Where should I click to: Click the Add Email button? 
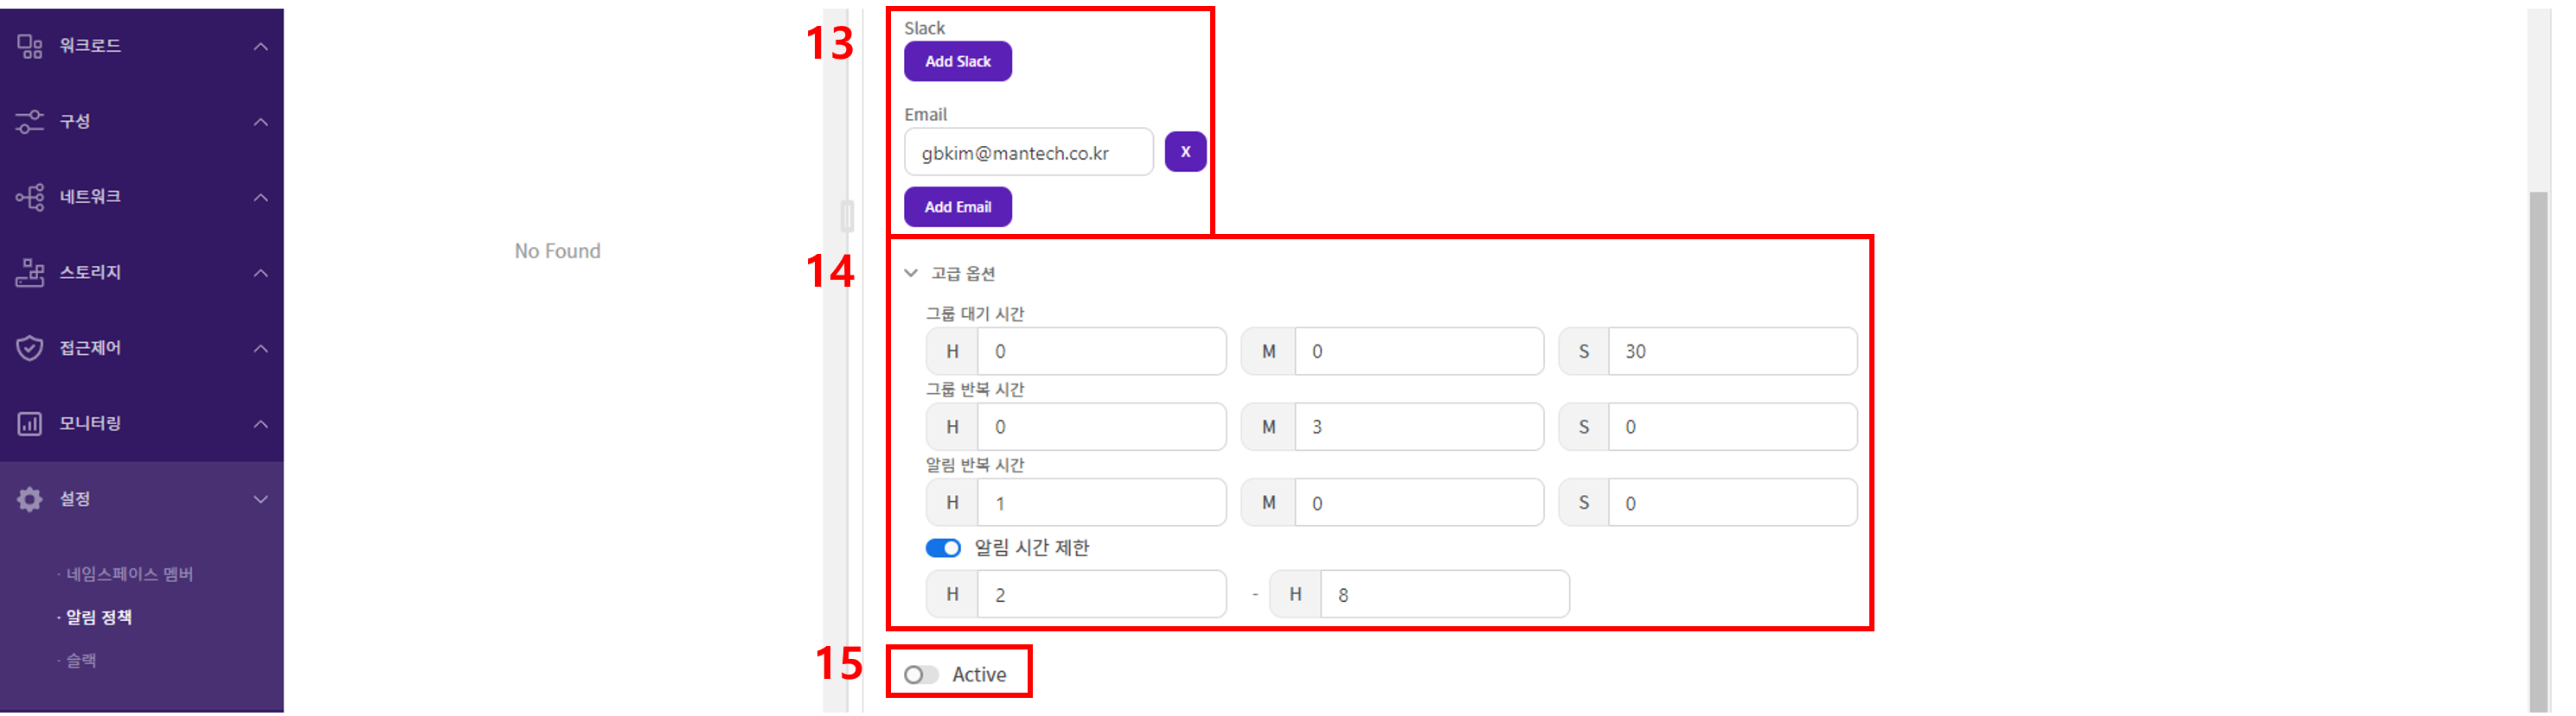[x=958, y=206]
